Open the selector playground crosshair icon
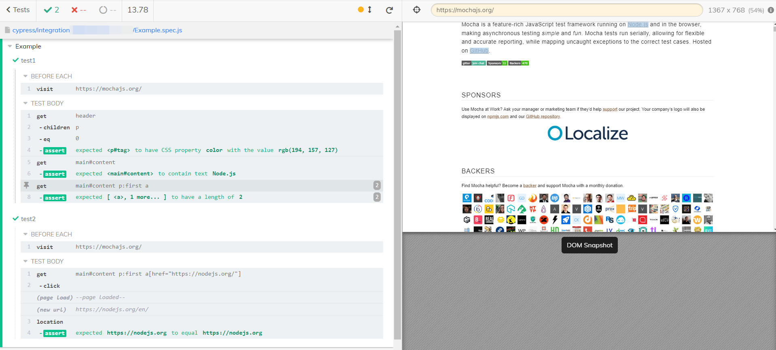Viewport: 776px width, 350px height. point(417,10)
